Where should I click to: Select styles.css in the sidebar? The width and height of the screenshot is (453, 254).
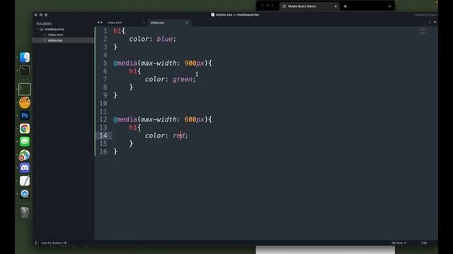point(55,40)
